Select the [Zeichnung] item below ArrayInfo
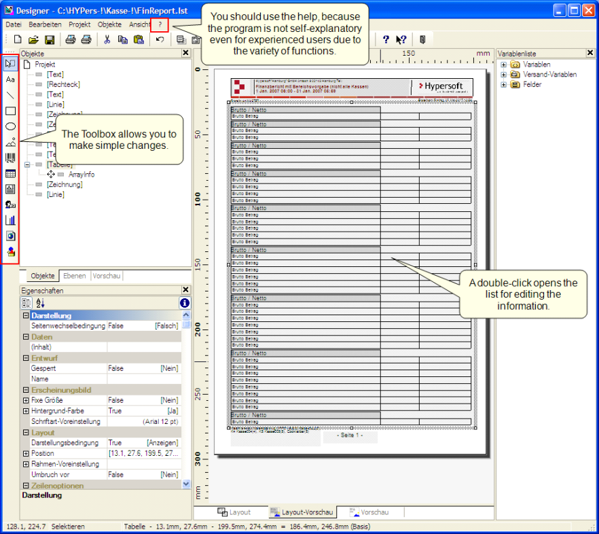 (x=65, y=184)
